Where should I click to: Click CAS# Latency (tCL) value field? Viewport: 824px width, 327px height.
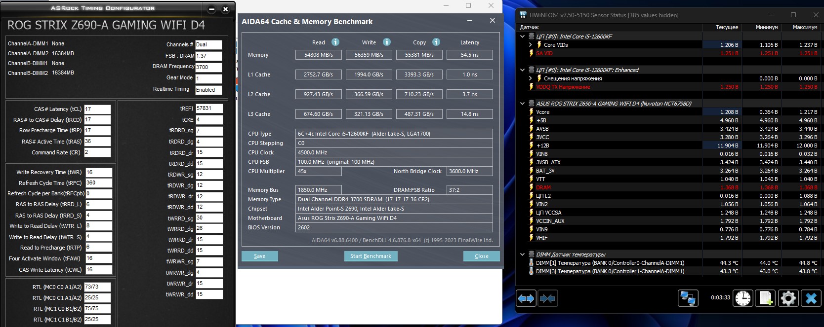pos(97,109)
